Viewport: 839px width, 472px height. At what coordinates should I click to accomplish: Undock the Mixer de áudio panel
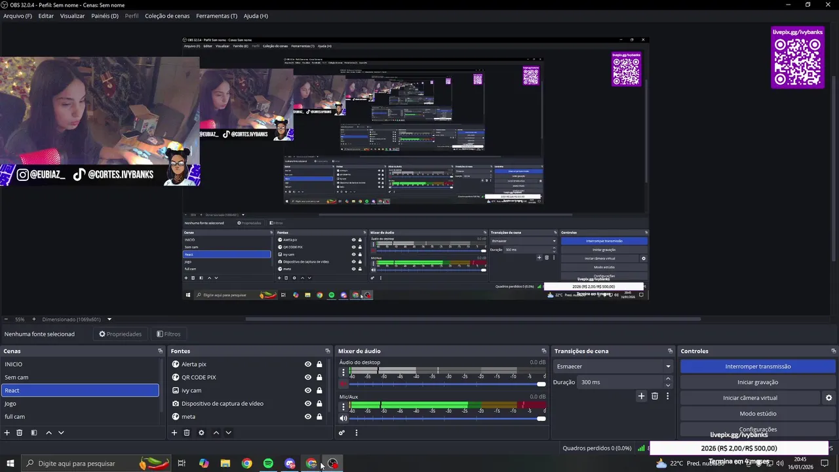pyautogui.click(x=543, y=351)
